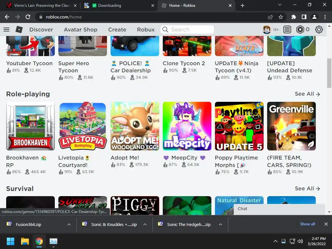This screenshot has width=332, height=249.
Task: Open the clock and date in taskbar
Action: tap(317, 241)
